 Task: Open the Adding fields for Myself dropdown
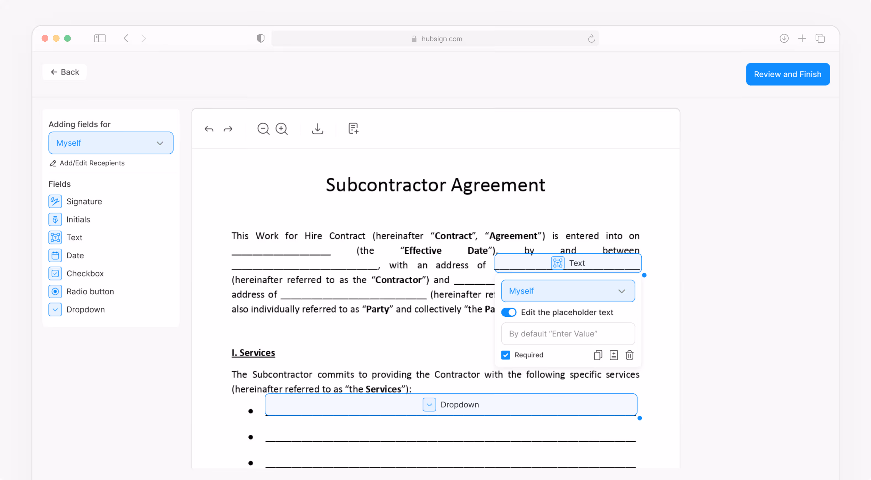(x=111, y=143)
